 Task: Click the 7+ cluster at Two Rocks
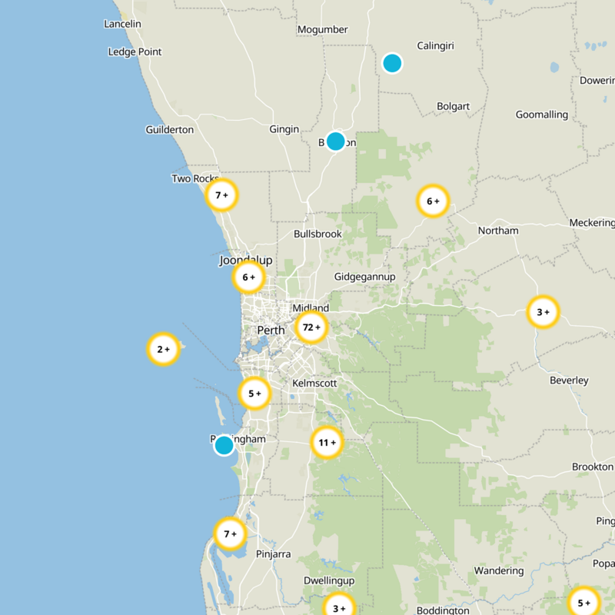pos(221,195)
